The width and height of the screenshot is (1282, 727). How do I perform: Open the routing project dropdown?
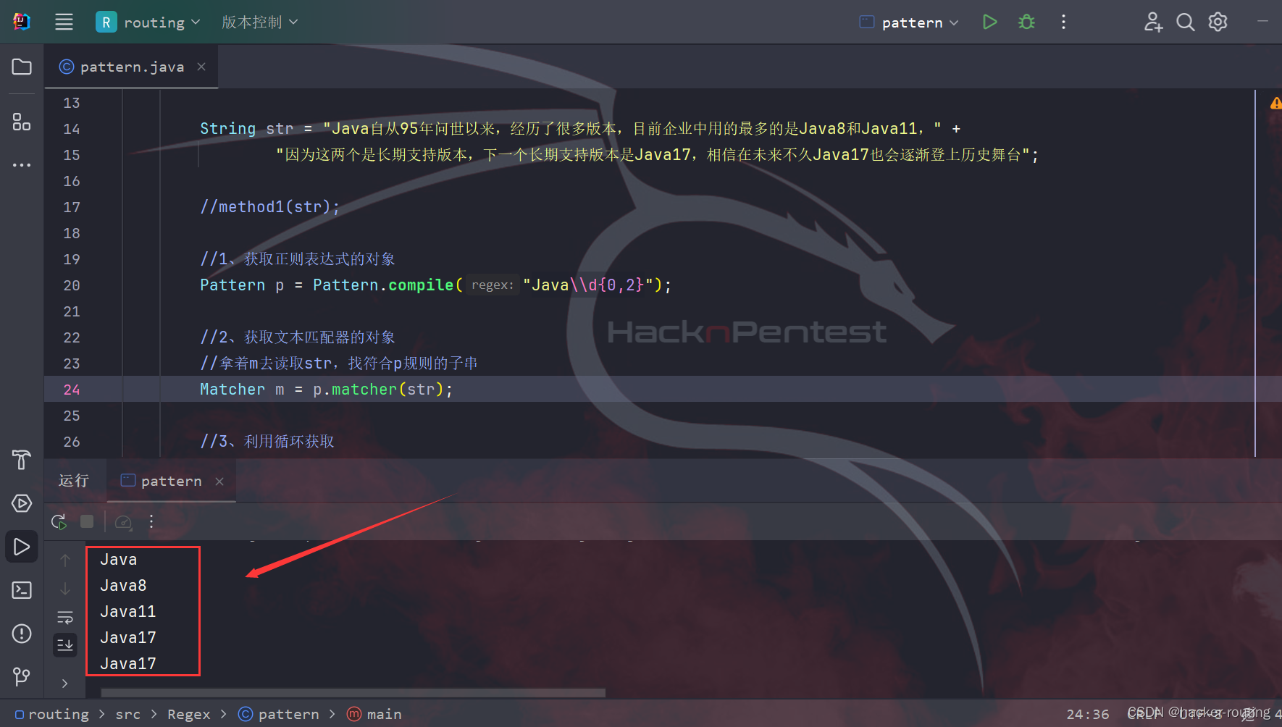[148, 22]
